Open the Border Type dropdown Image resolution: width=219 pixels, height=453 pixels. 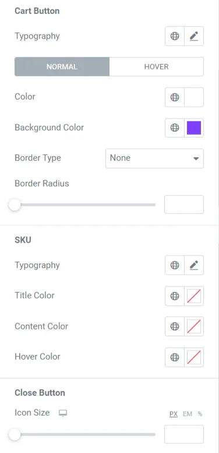click(155, 159)
